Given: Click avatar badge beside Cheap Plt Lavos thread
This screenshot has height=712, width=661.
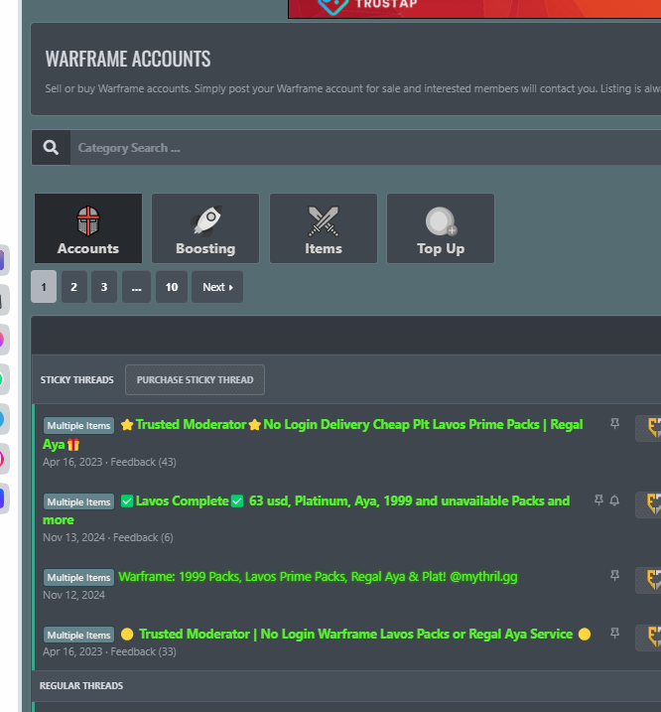Looking at the screenshot, I should 648,428.
